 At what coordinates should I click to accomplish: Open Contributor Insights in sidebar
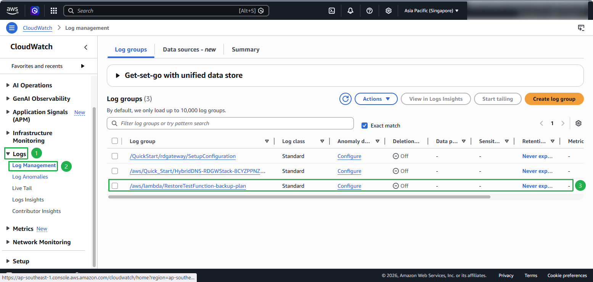pos(37,211)
